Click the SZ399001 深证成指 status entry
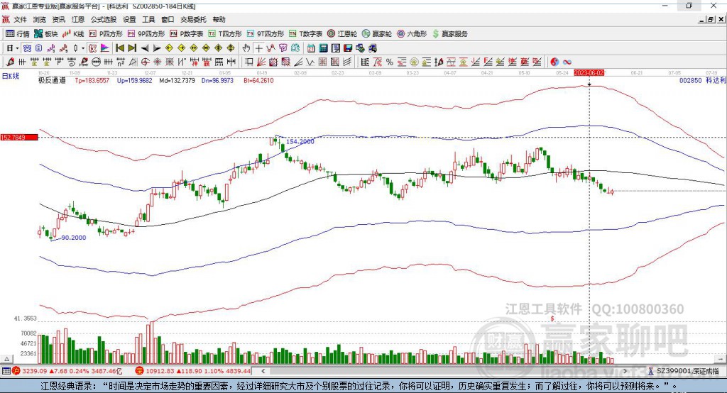Viewport: 727px width, 393px height. point(684,371)
